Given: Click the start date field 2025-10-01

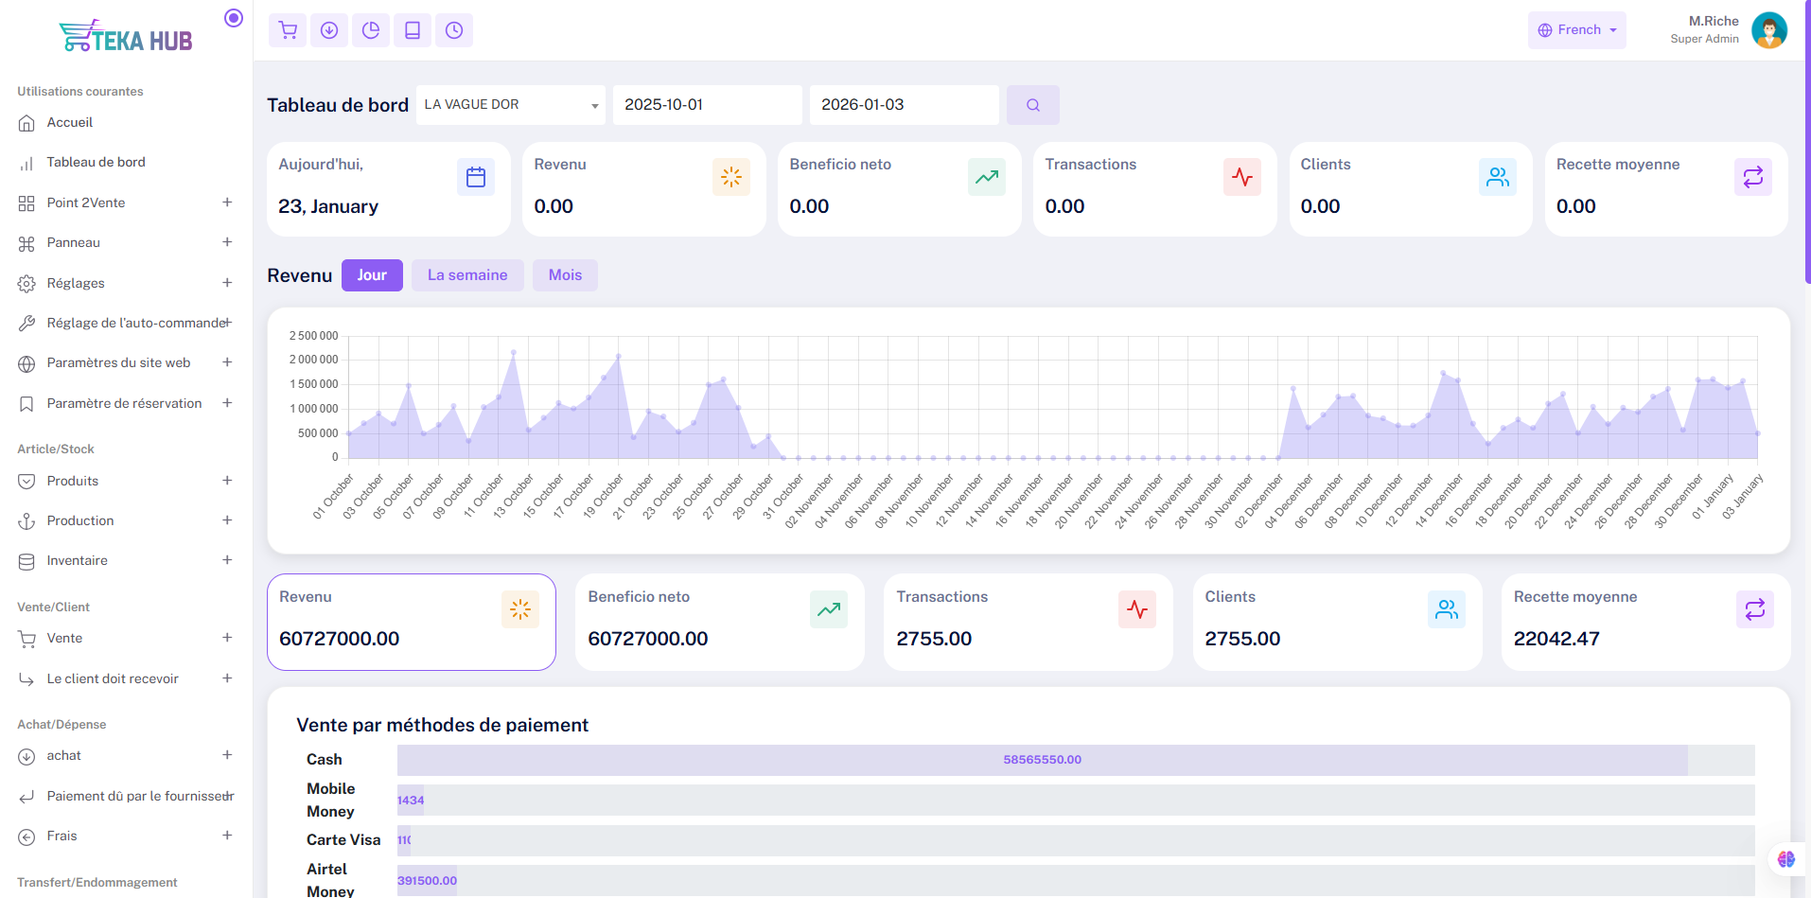Looking at the screenshot, I should (708, 105).
